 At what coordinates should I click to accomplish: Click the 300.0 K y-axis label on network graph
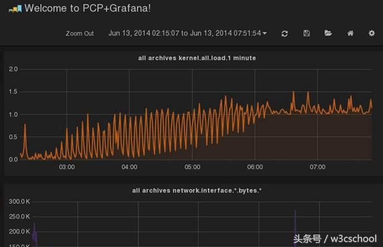point(19,201)
